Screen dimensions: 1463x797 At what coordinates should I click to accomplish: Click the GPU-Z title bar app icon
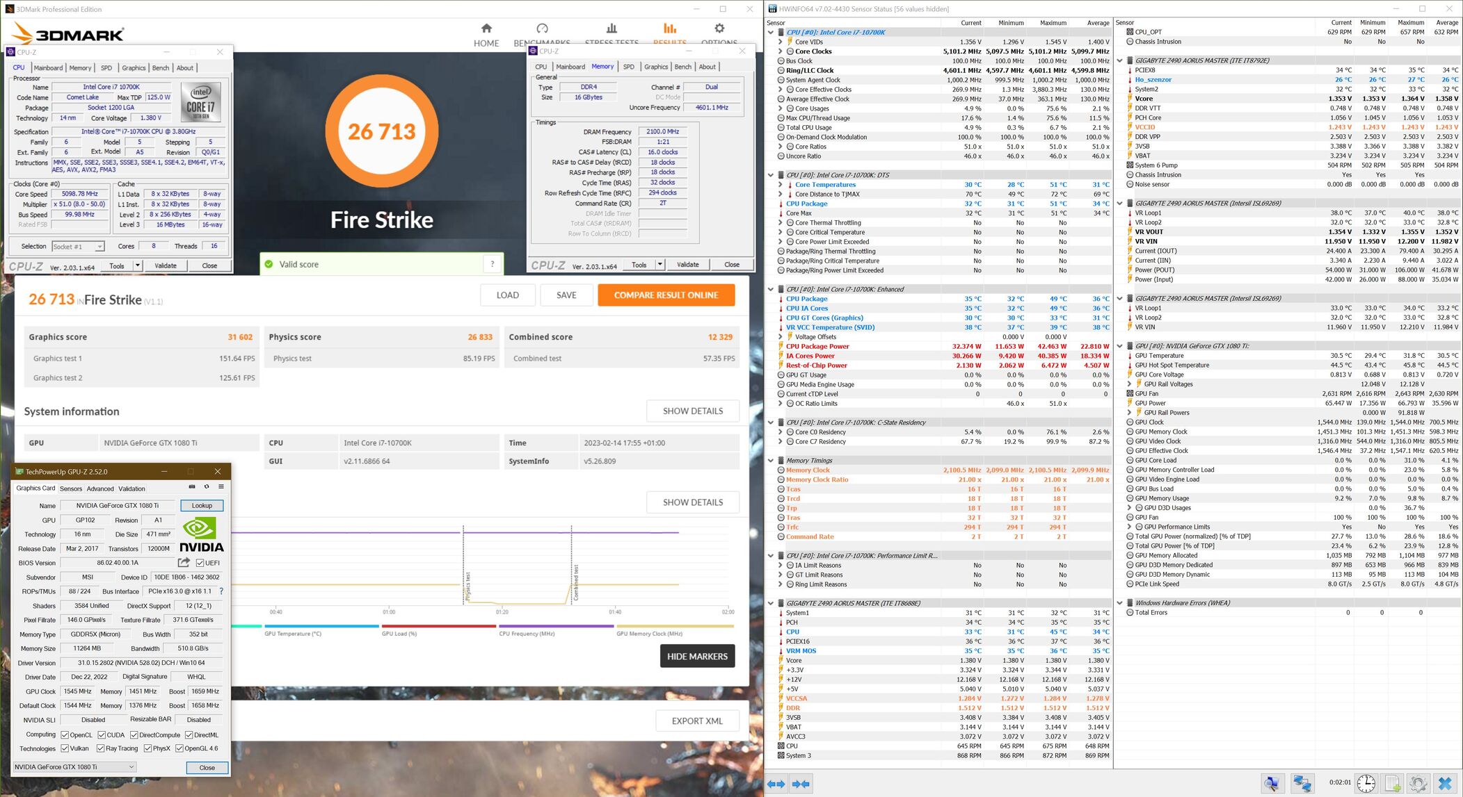(x=19, y=472)
